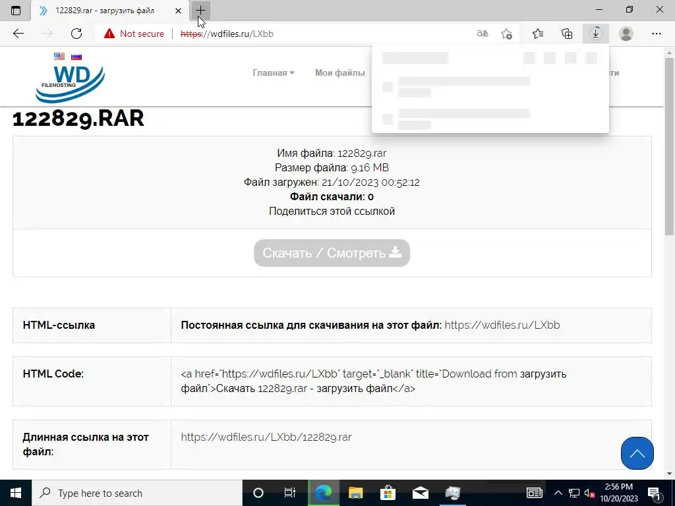The image size is (675, 506).
Task: Click the muted volume tray icon
Action: pyautogui.click(x=589, y=493)
